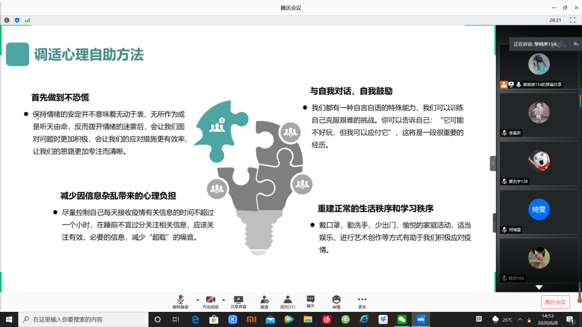The image size is (582, 327).
Task: Open the 表情 emoji reactions panel
Action: [x=336, y=301]
